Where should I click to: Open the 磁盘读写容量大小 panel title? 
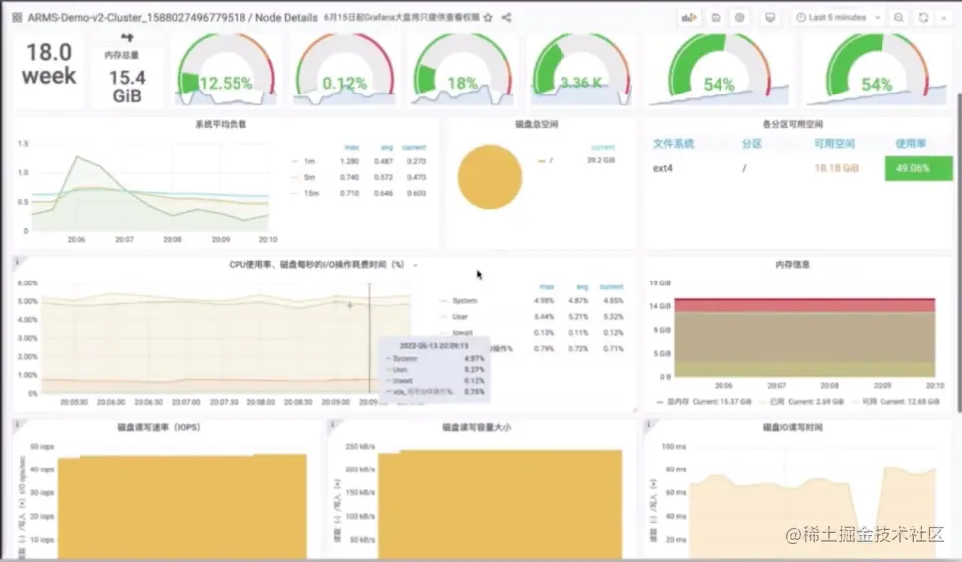coord(476,427)
